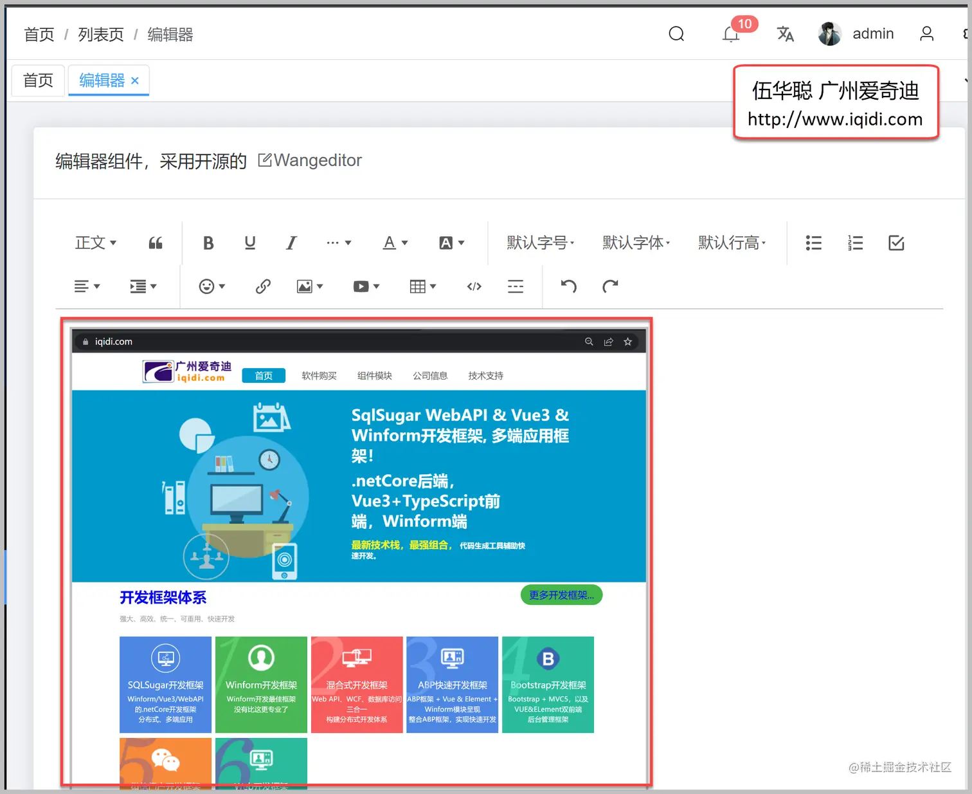This screenshot has height=794, width=972.
Task: Click 软件购买 in the embedded page menu
Action: (319, 376)
